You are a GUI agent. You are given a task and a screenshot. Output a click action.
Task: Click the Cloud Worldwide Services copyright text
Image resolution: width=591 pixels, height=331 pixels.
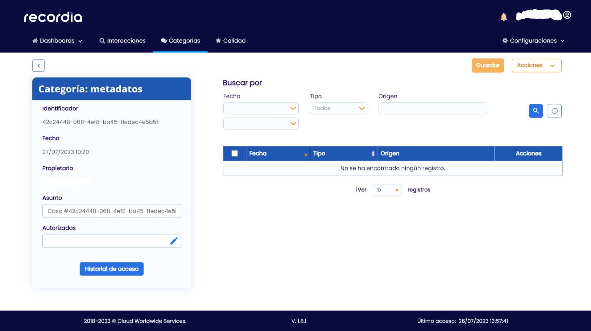click(x=135, y=321)
